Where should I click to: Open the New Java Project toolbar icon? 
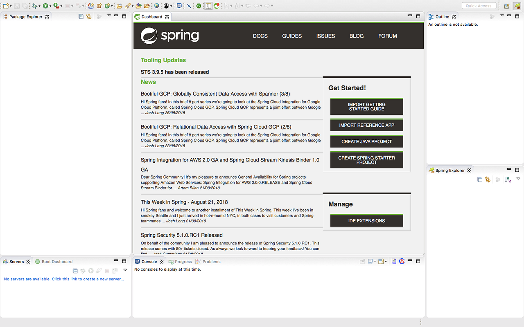coord(90,6)
